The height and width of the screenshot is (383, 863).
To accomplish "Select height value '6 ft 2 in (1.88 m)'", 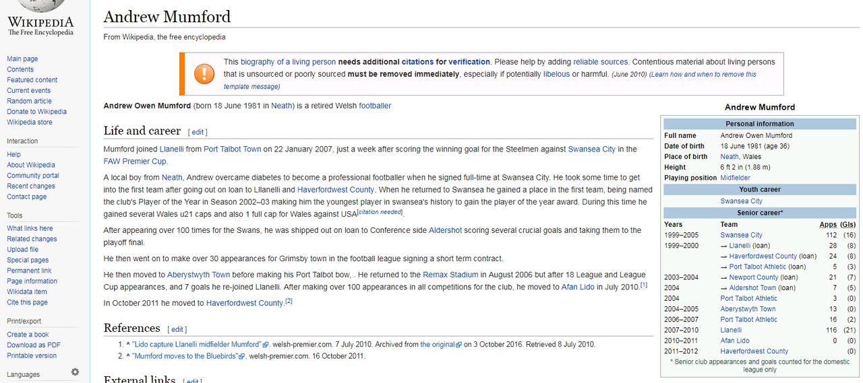I will [x=745, y=168].
